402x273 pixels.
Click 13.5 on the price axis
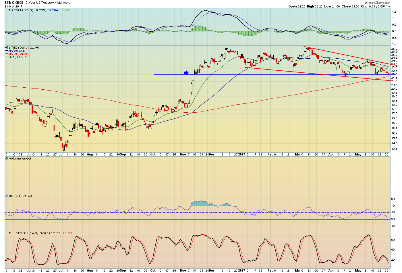(394, 149)
